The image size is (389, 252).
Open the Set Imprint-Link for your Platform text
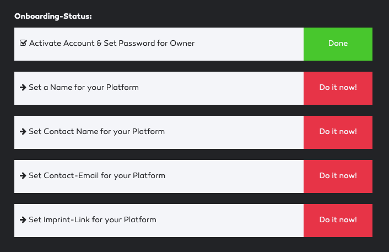(93, 219)
